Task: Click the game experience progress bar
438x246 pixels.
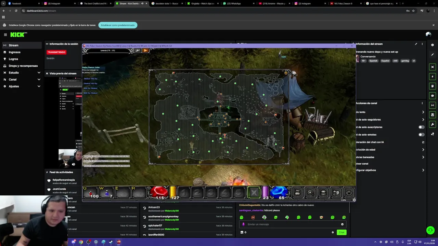Action: 219,200
